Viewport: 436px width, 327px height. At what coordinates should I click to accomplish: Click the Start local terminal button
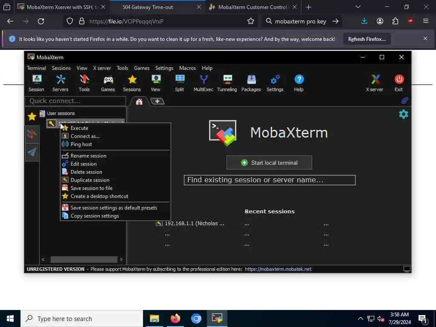coord(269,163)
